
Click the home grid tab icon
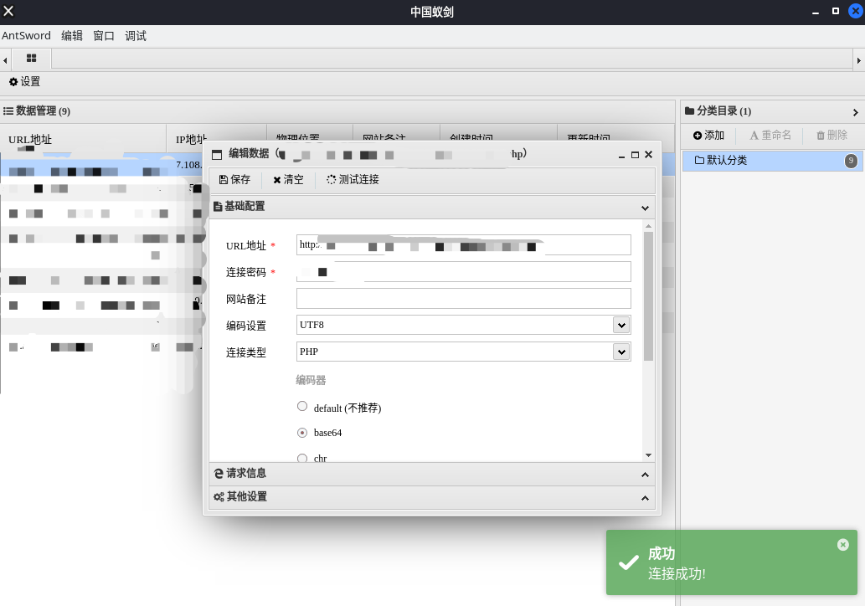click(x=32, y=58)
